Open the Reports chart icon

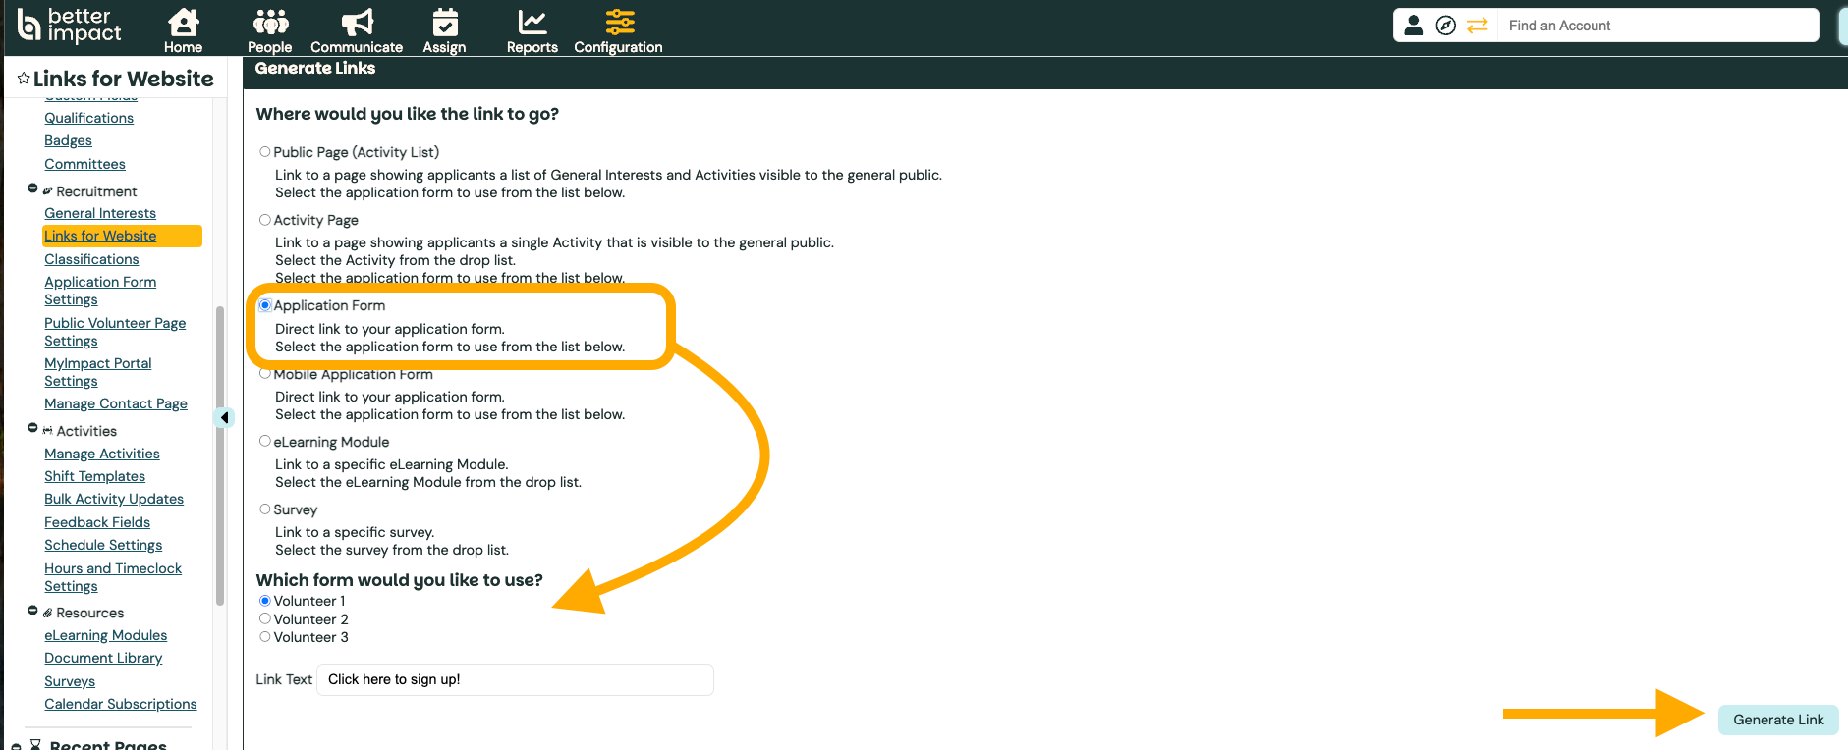click(532, 22)
